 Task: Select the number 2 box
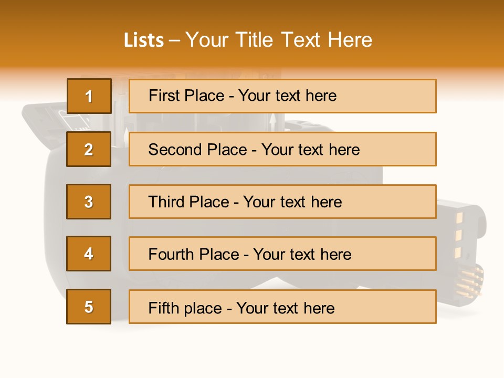click(89, 149)
